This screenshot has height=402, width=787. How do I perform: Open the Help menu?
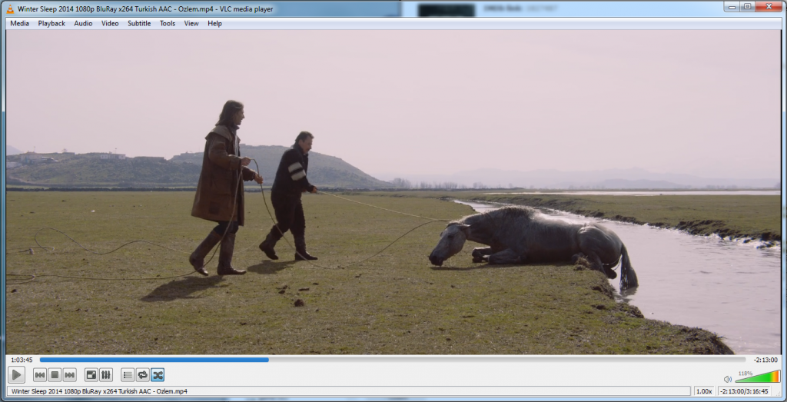[x=215, y=23]
